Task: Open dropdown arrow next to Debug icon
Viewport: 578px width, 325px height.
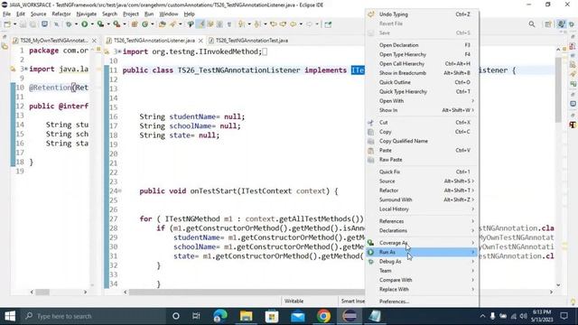Action: [76, 24]
